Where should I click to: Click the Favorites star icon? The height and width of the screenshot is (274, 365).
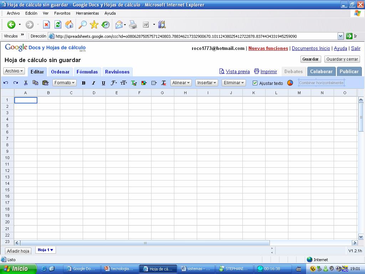(94, 25)
